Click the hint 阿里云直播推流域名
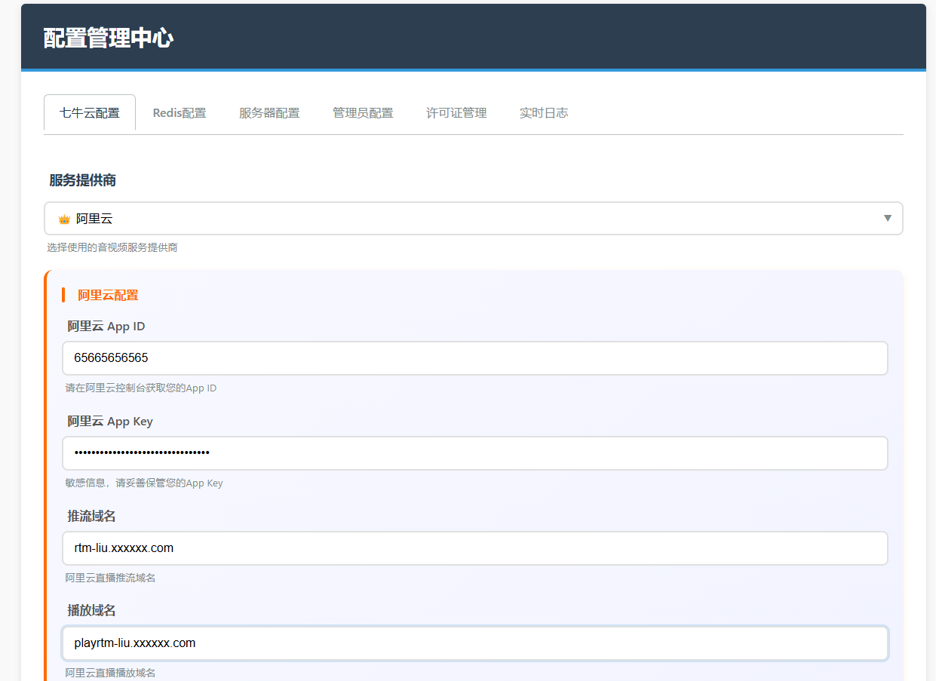This screenshot has width=936, height=681. coord(110,578)
